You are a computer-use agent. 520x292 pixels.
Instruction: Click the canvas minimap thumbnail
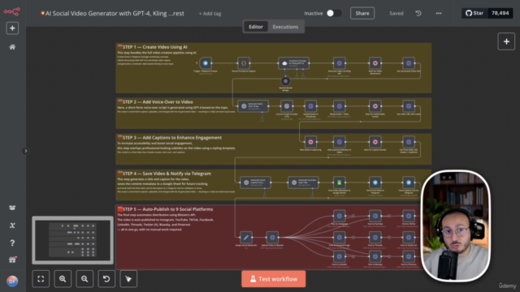coord(72,240)
